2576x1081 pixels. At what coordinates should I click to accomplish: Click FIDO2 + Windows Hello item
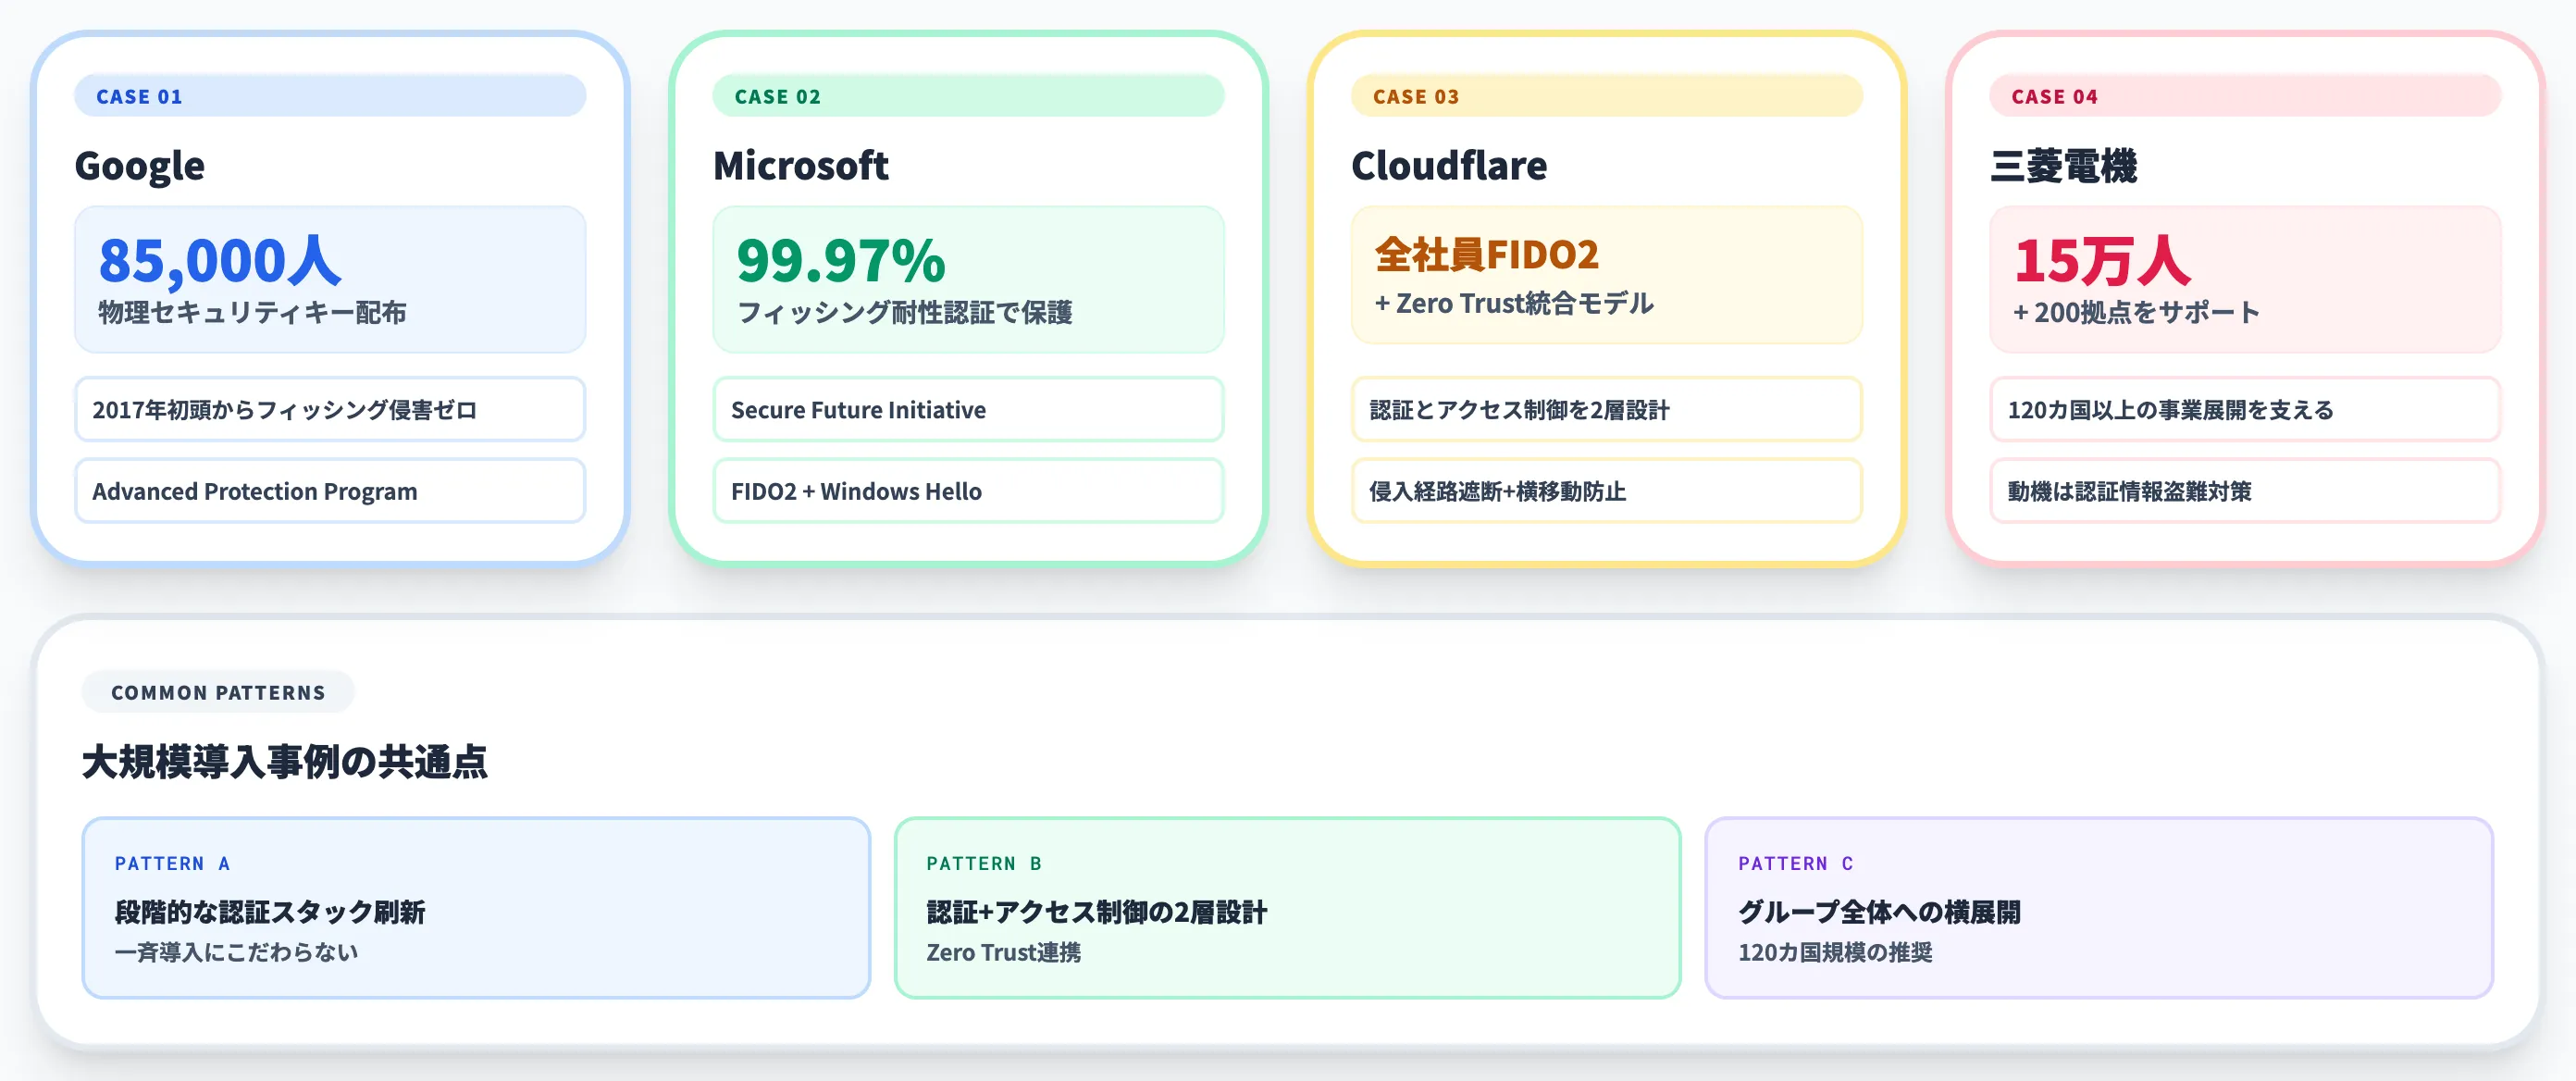coord(968,491)
